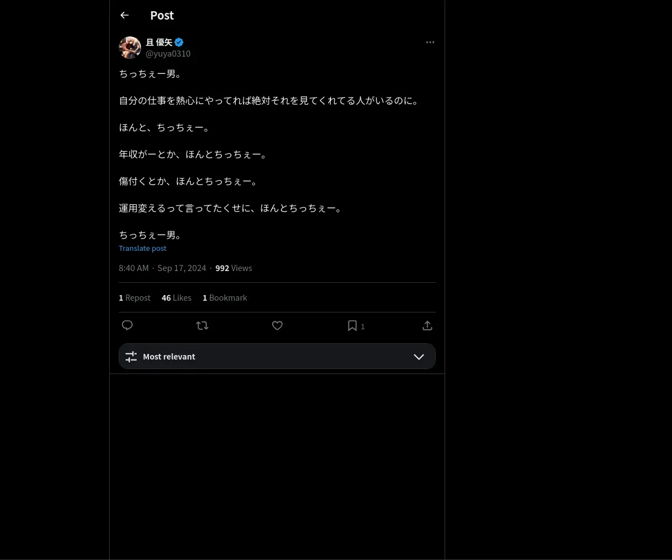Click the 992 Views counter

pyautogui.click(x=234, y=268)
